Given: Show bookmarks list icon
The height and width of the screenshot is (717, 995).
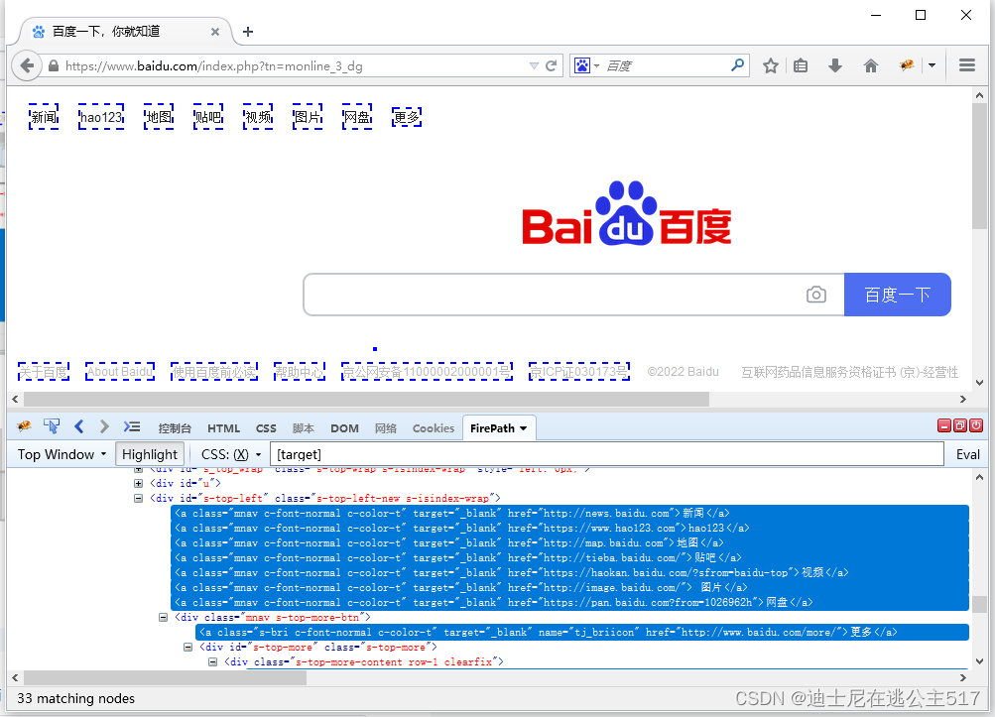Looking at the screenshot, I should pyautogui.click(x=801, y=65).
